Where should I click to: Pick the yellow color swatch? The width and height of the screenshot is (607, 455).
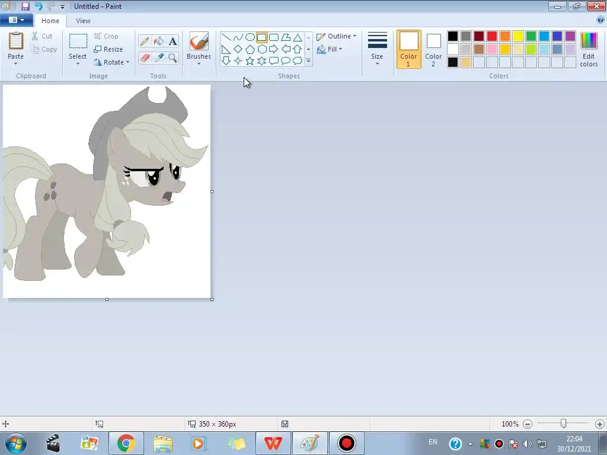(x=518, y=36)
